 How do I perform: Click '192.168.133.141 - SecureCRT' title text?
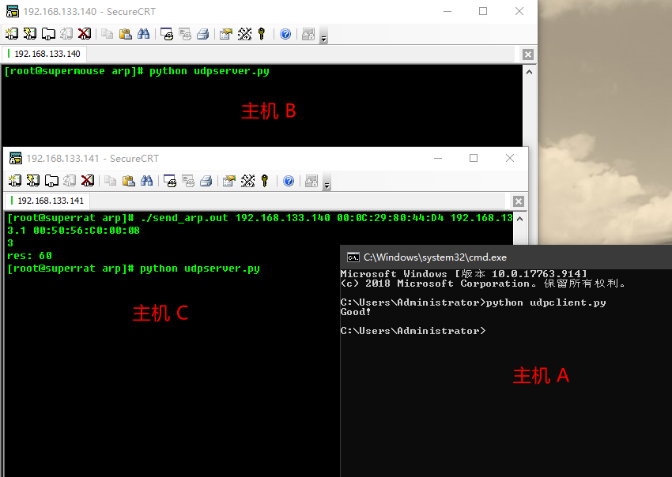click(x=92, y=159)
